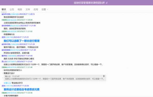The width and height of the screenshot is (153, 97).
Task: Click the bold message 案例设计还要结合考虑思政元素
Action: coord(22,89)
